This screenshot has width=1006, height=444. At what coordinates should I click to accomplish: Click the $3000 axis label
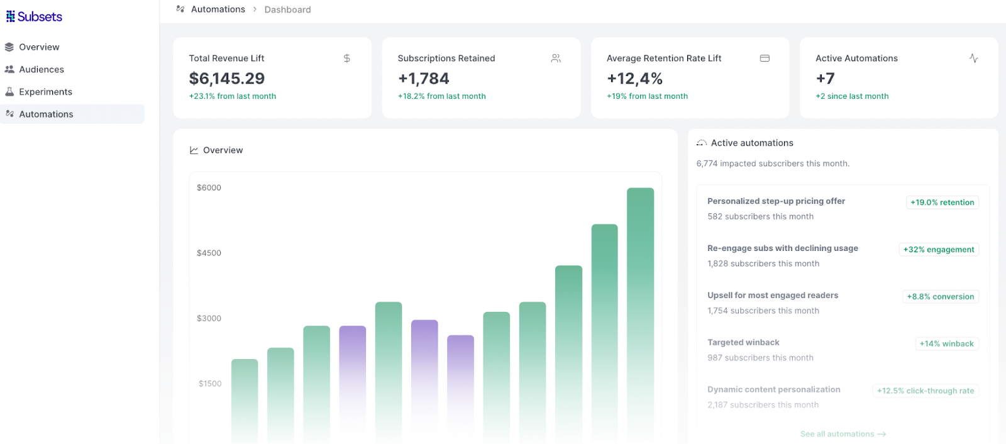[209, 318]
